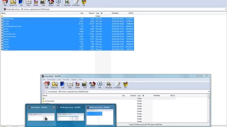This screenshot has width=227, height=127.
Task: Click Extract To in minecraft.jar window
Action: pos(55,85)
